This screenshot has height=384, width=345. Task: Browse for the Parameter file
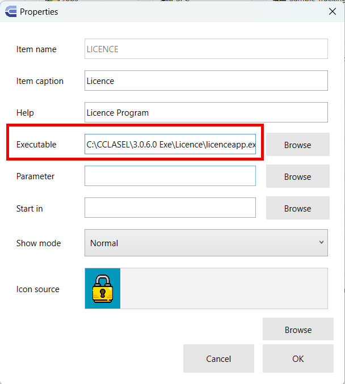click(x=298, y=176)
